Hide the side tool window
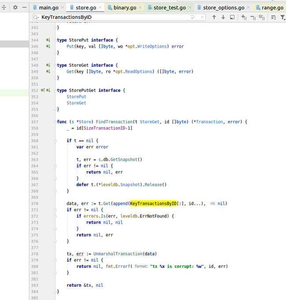286x300 pixels. pyautogui.click(x=24, y=7)
